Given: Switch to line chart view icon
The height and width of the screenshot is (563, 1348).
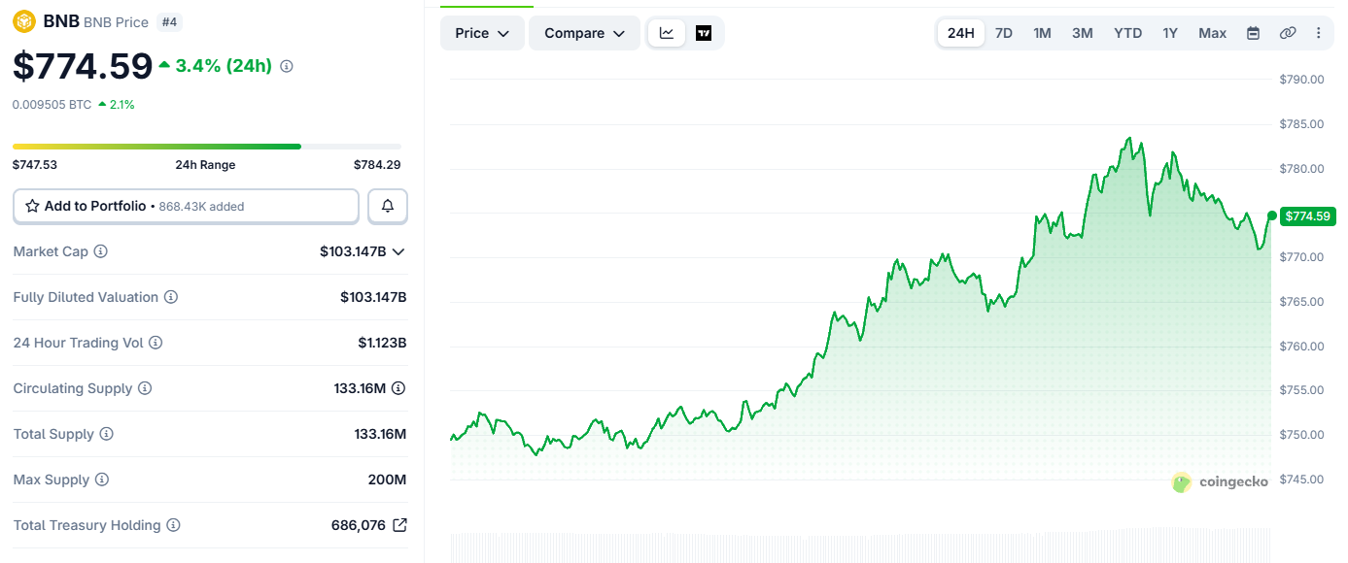Looking at the screenshot, I should click(x=667, y=33).
